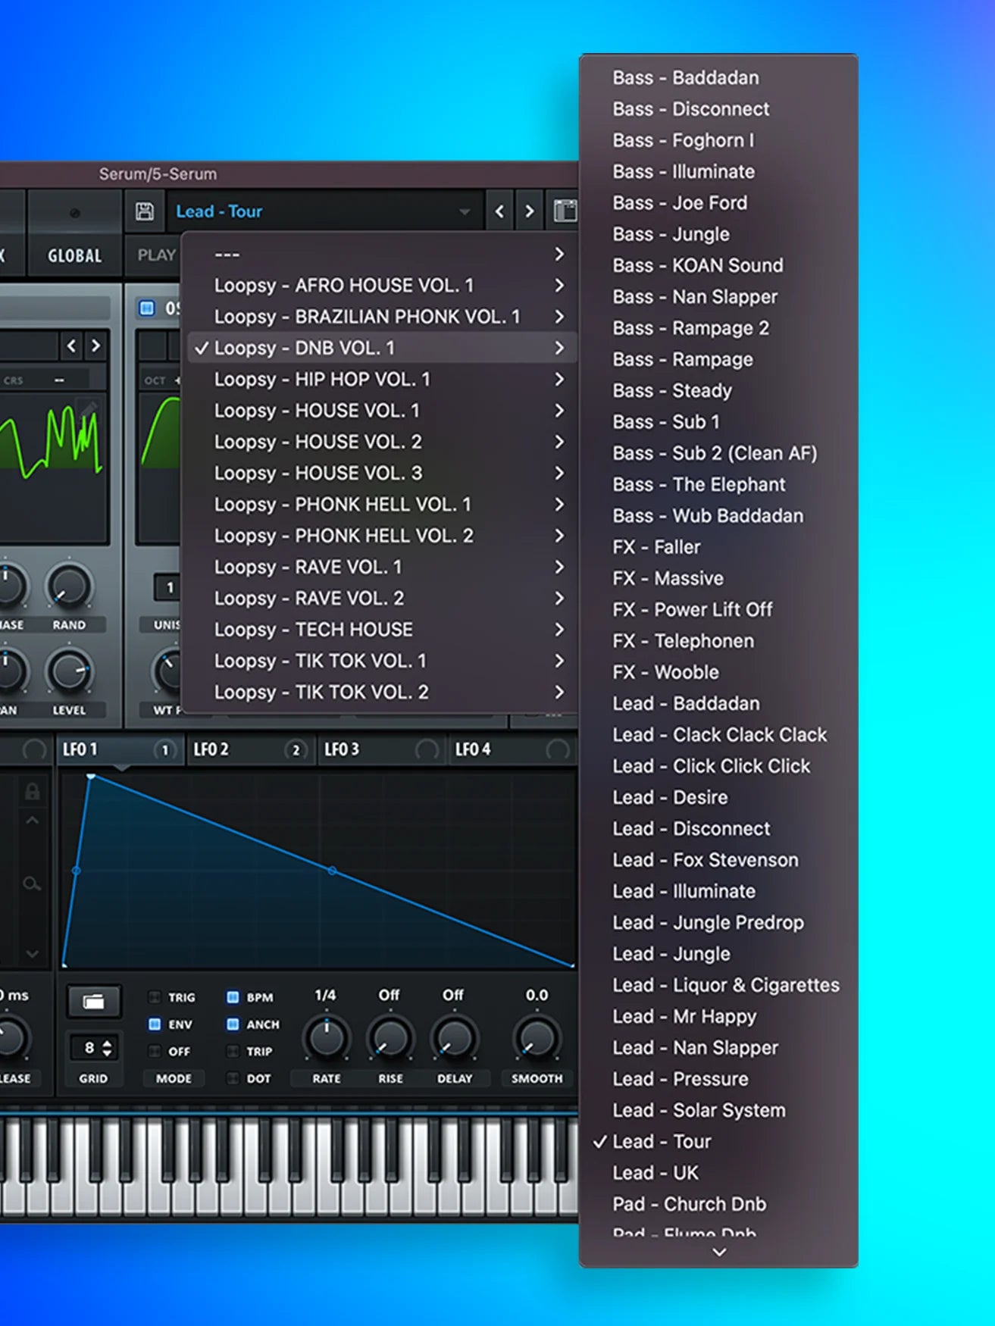Click the more presets down chevron
995x1326 pixels.
[x=719, y=1253]
